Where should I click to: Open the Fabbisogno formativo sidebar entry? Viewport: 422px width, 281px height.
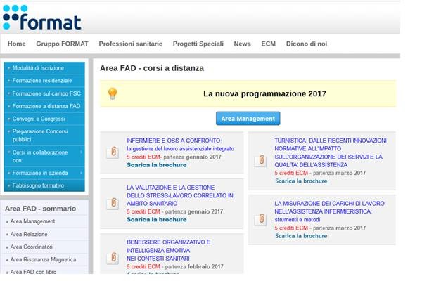pos(41,185)
